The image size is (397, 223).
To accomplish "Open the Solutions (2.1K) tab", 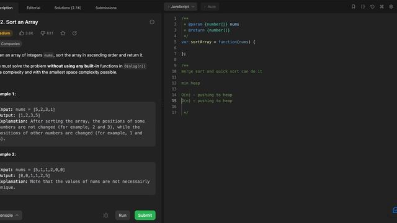I will point(68,8).
